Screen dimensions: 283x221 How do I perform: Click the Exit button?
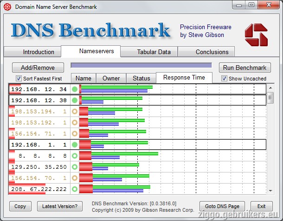click(x=262, y=206)
